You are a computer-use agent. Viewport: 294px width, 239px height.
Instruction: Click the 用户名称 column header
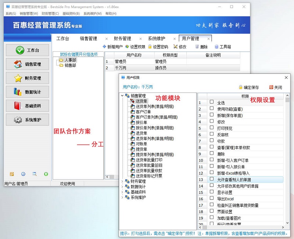click(x=134, y=55)
